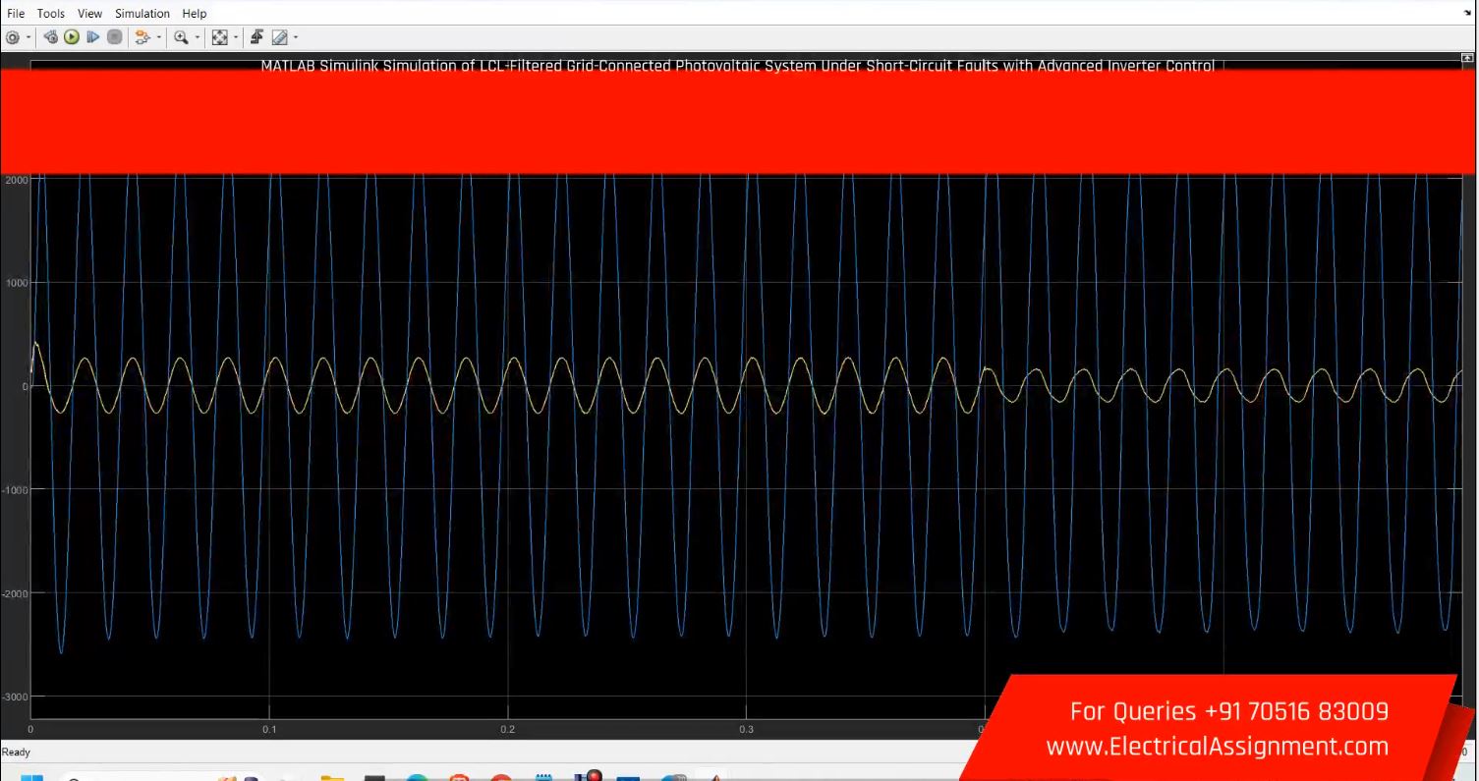Click the grayed Stop simulation button
Screen dimensions: 1479x781
(x=114, y=37)
